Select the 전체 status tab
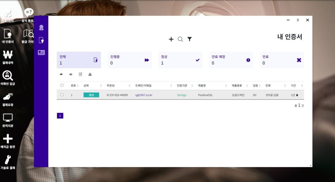 coord(79,60)
